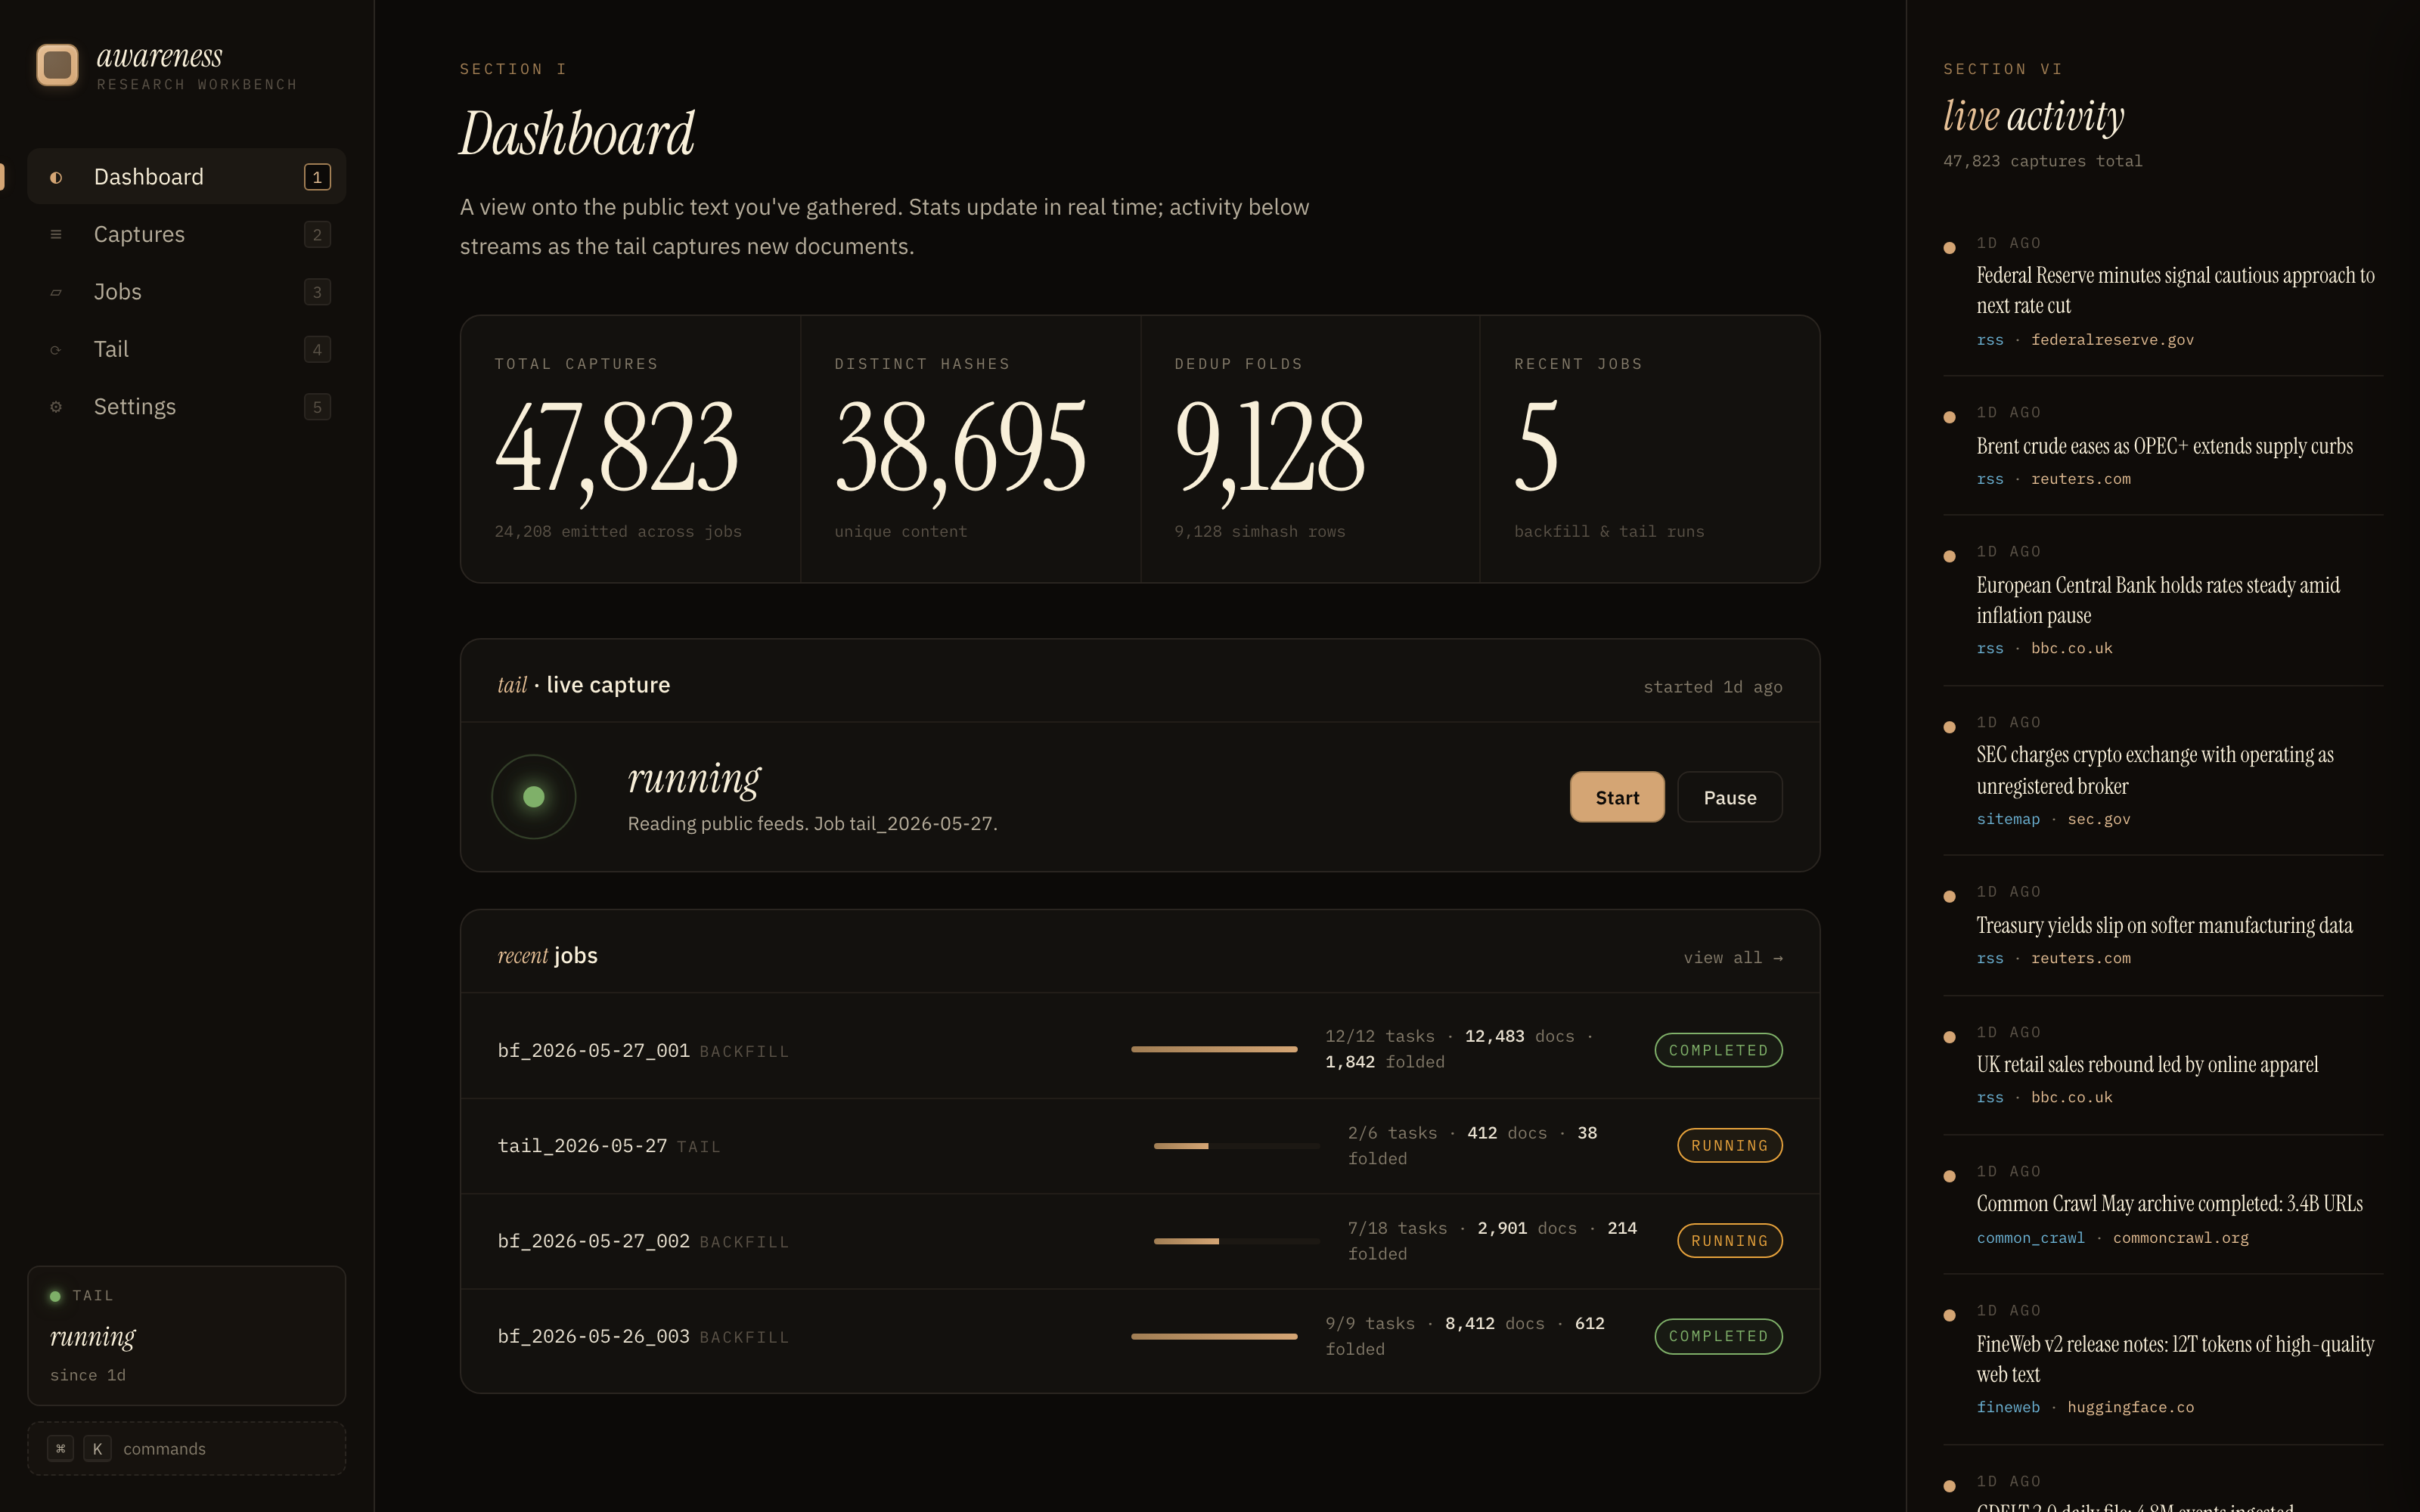Open the tail running status card in sidebar

pos(186,1335)
